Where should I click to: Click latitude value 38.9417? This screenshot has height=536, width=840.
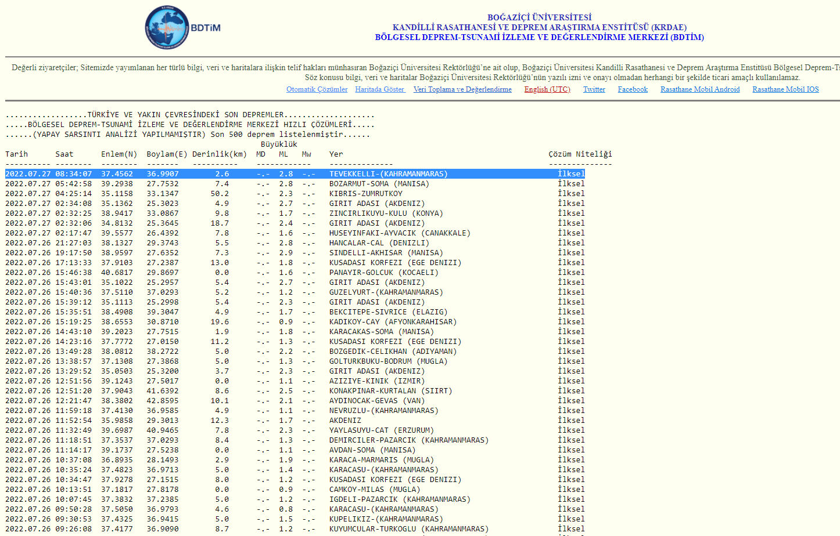117,213
